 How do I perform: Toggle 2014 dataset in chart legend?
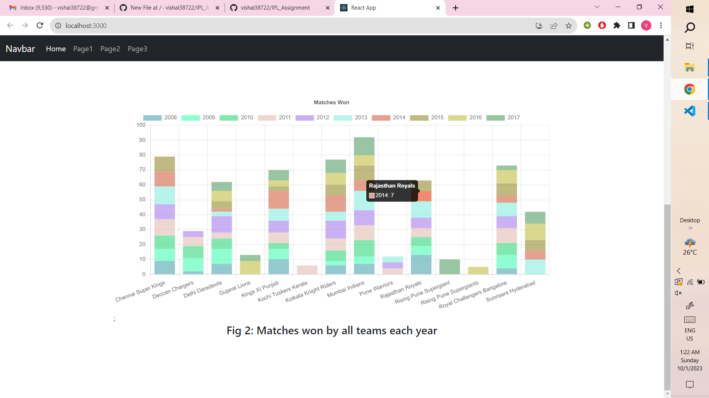tap(388, 118)
